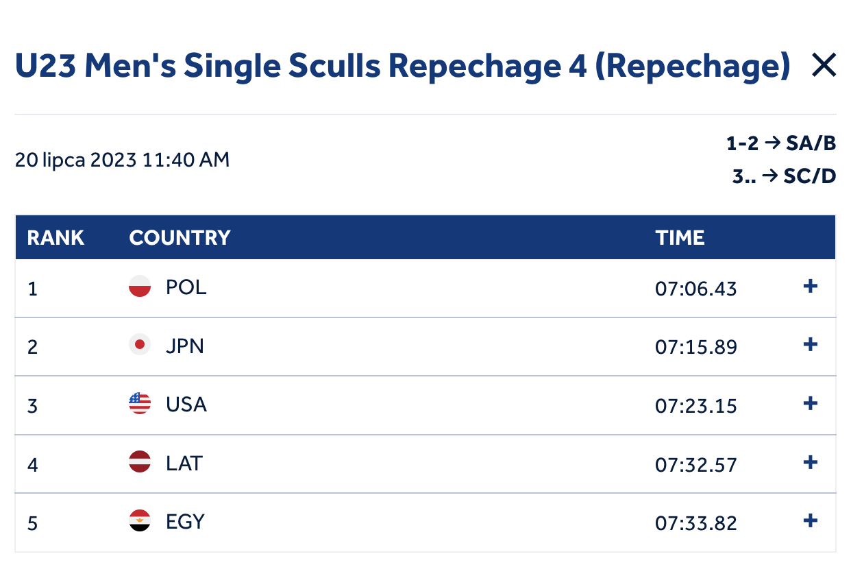The height and width of the screenshot is (565, 851).
Task: Click the 07:06.43 winning time
Action: click(696, 289)
